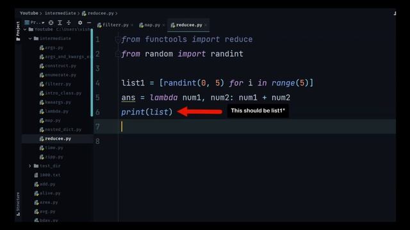Image resolution: width=410 pixels, height=230 pixels.
Task: Click the range call on line 4
Action: [x=283, y=83]
